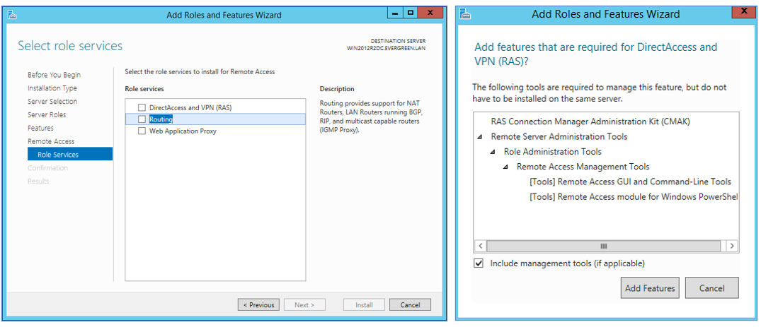761x327 pixels.
Task: Collapse the Remote Server Administration Tools node
Action: pyautogui.click(x=481, y=137)
